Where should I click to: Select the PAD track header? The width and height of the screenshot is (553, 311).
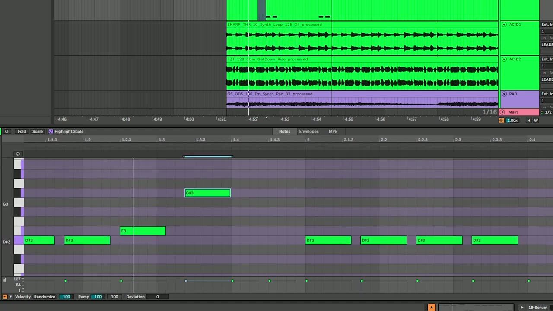(x=520, y=99)
